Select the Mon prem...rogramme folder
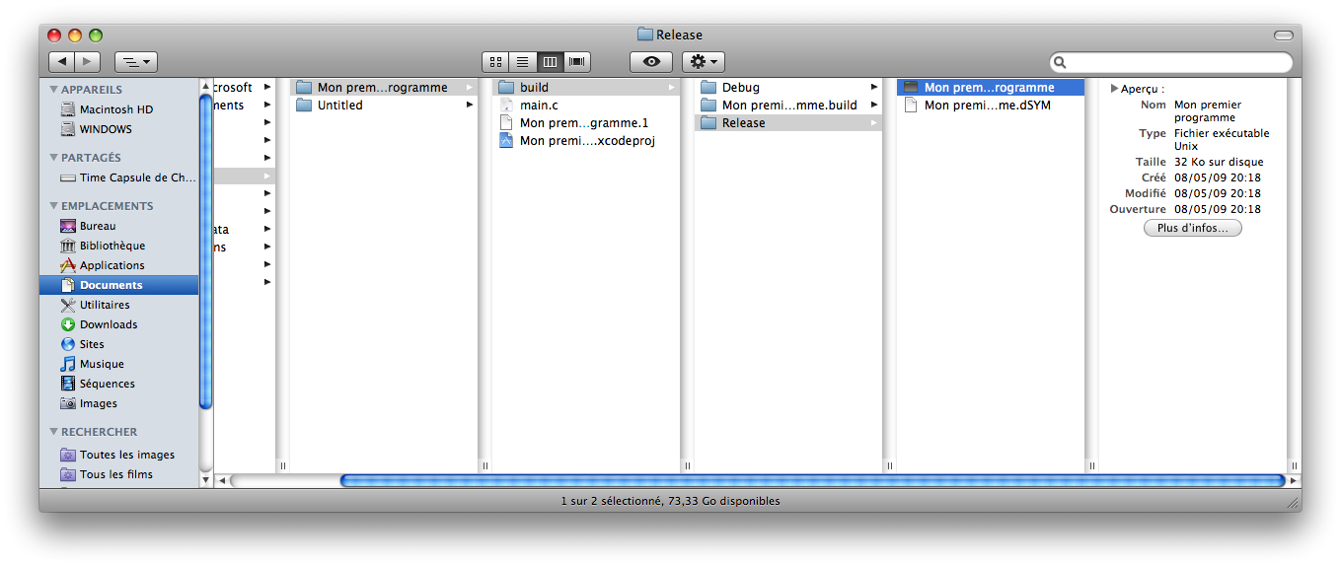1341x566 pixels. click(384, 88)
